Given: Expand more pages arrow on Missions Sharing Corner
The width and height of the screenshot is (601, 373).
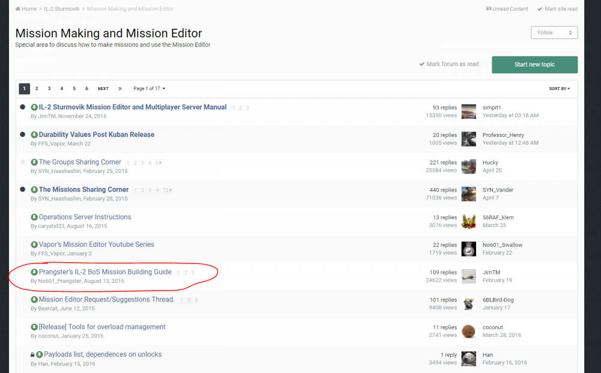Looking at the screenshot, I should pyautogui.click(x=171, y=190).
